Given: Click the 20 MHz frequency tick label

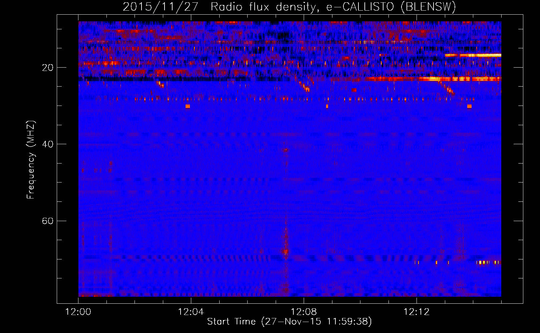Looking at the screenshot, I should click(48, 68).
